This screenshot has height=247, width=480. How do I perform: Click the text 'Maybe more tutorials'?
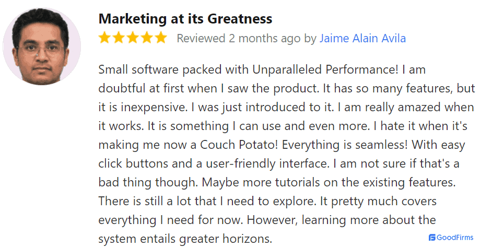tap(256, 182)
